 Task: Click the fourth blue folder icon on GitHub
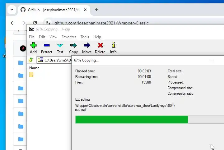coord(21,101)
